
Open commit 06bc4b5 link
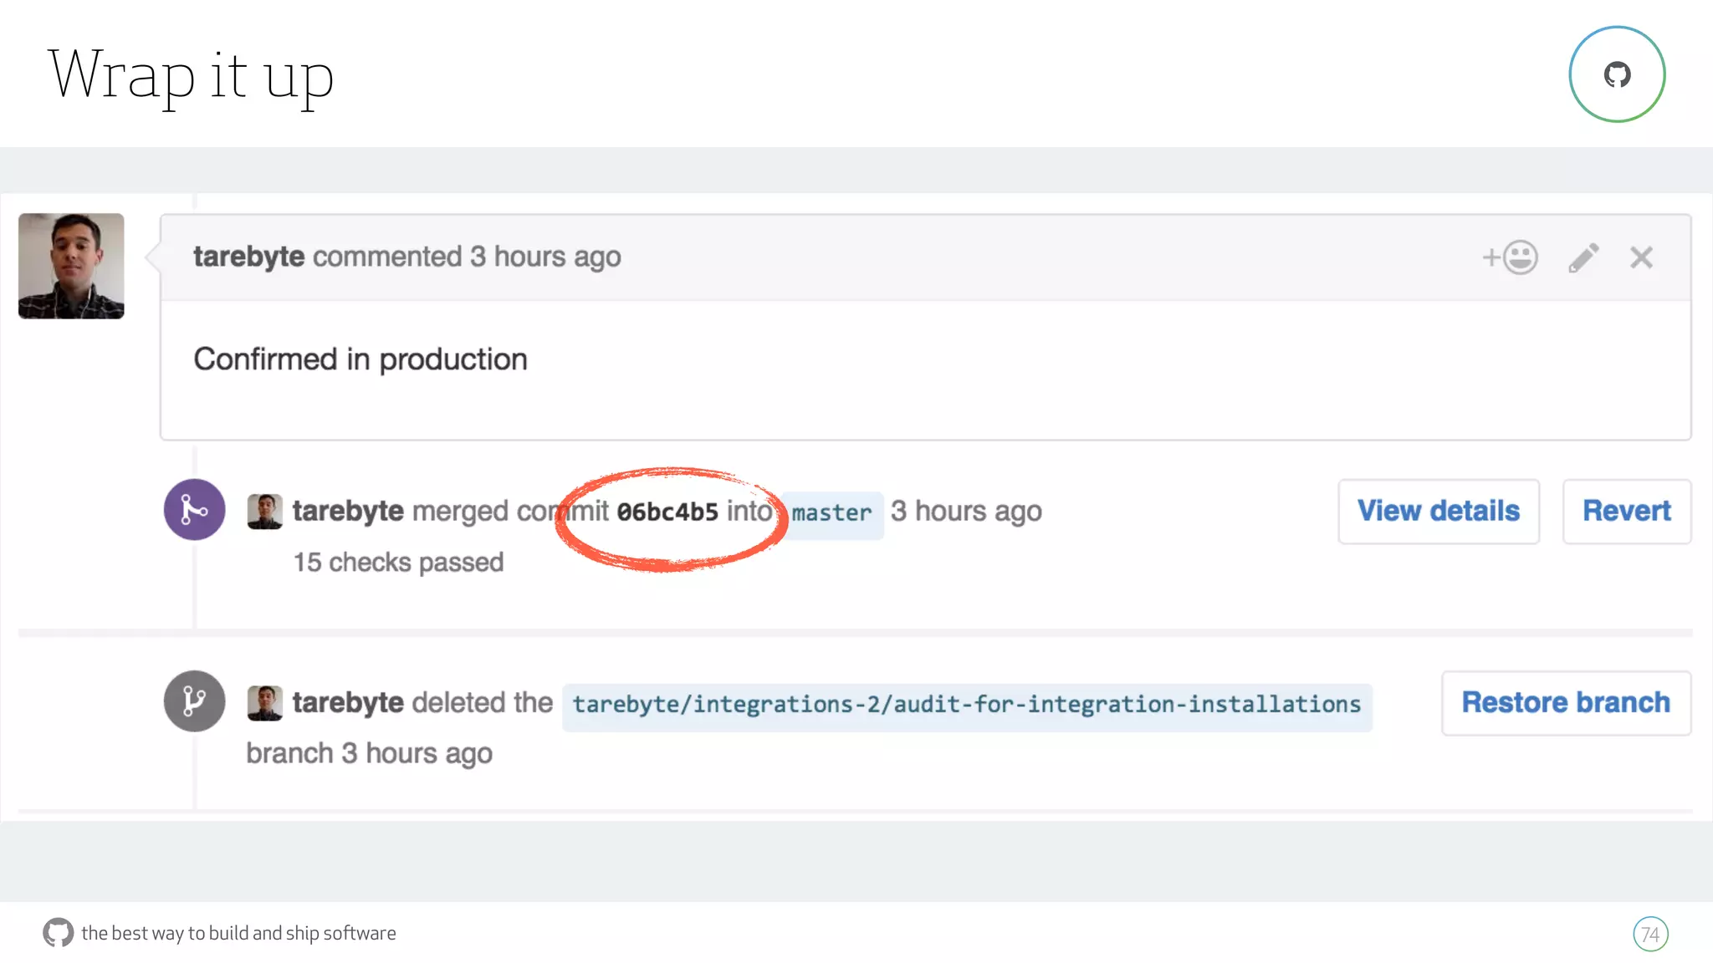click(x=667, y=512)
